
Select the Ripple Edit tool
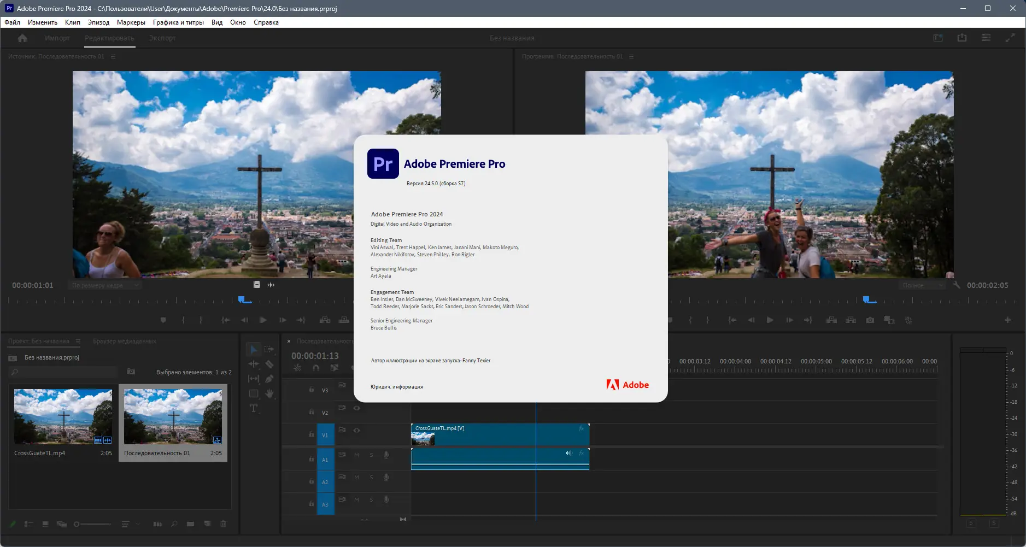[x=254, y=364]
